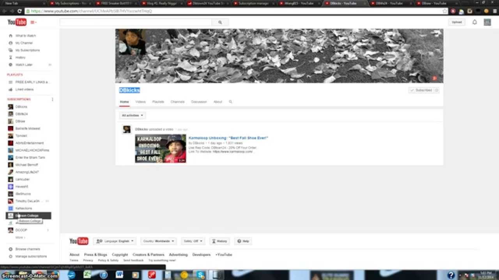This screenshot has height=280, width=499.
Task: Switch to the channel Home tab
Action: pyautogui.click(x=124, y=102)
